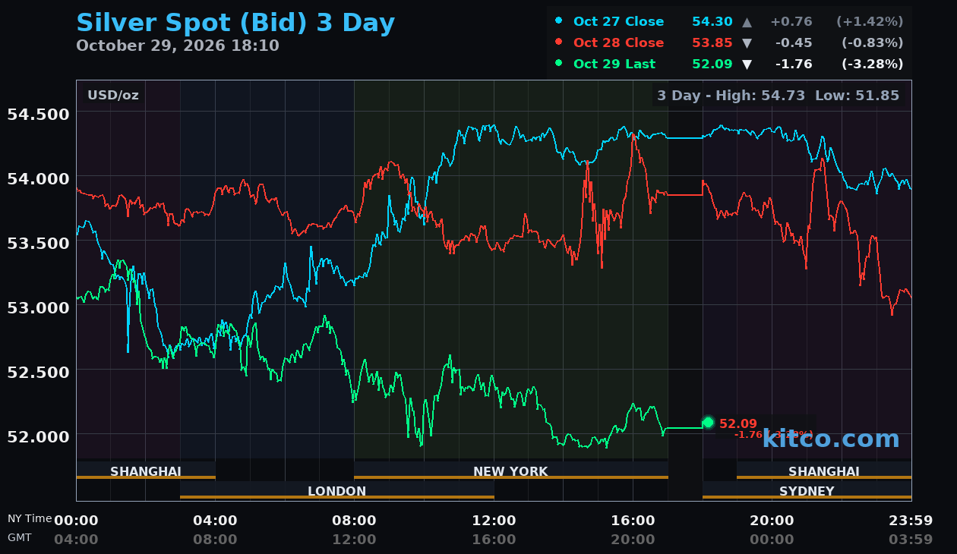Click the green last-price marker dot on chart

708,422
